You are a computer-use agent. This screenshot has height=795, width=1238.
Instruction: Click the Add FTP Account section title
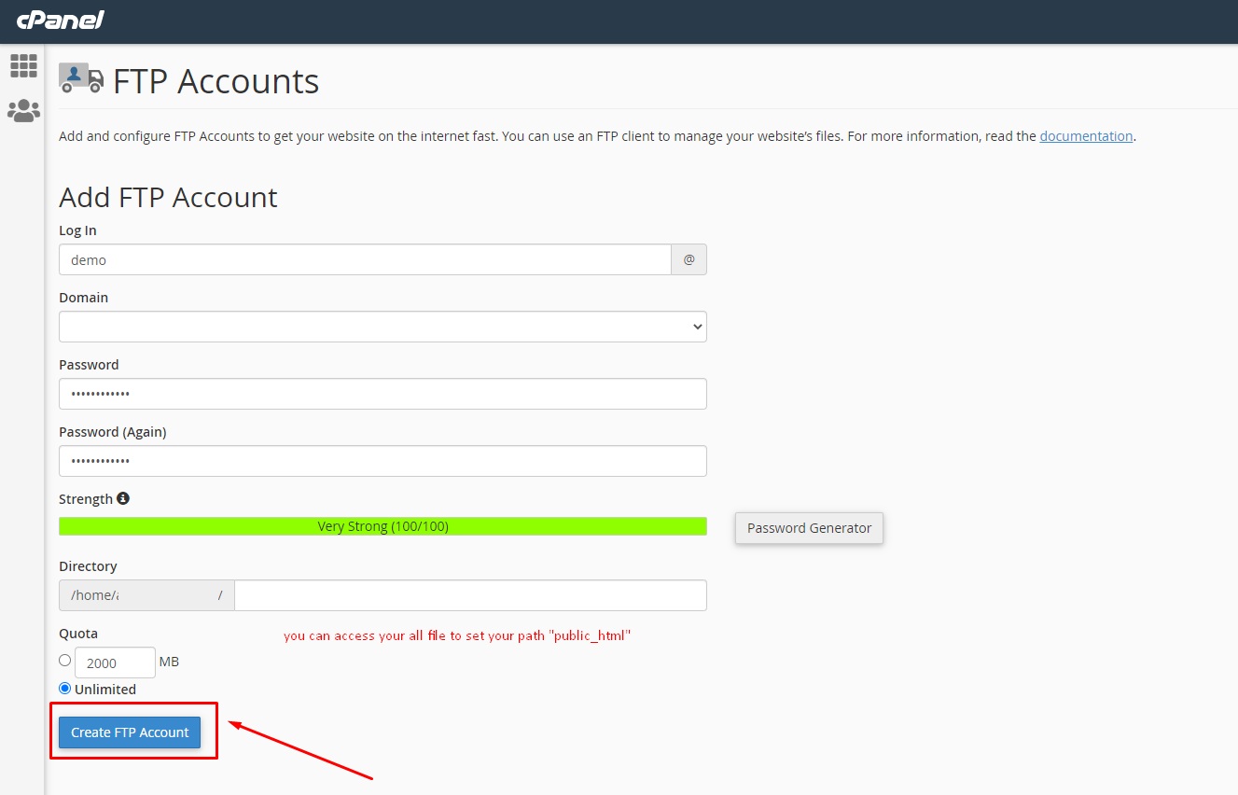coord(168,197)
